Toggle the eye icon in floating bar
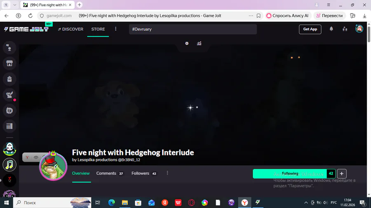The image size is (371, 208). (x=36, y=157)
